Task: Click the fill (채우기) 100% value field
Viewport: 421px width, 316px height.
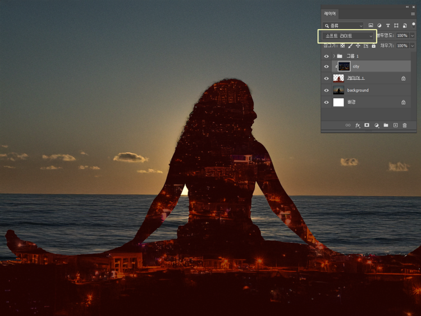Action: point(402,45)
